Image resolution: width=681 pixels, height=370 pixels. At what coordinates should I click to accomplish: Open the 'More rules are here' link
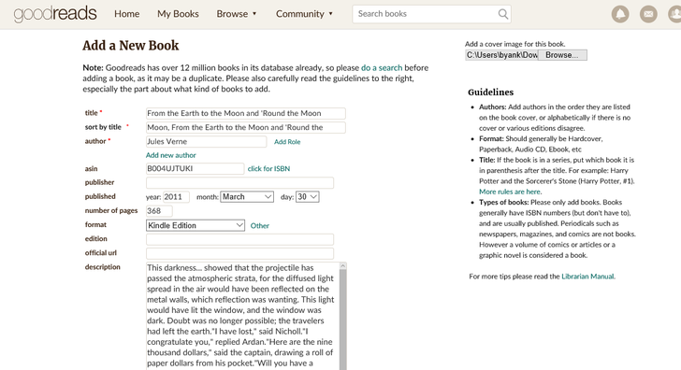pyautogui.click(x=510, y=192)
